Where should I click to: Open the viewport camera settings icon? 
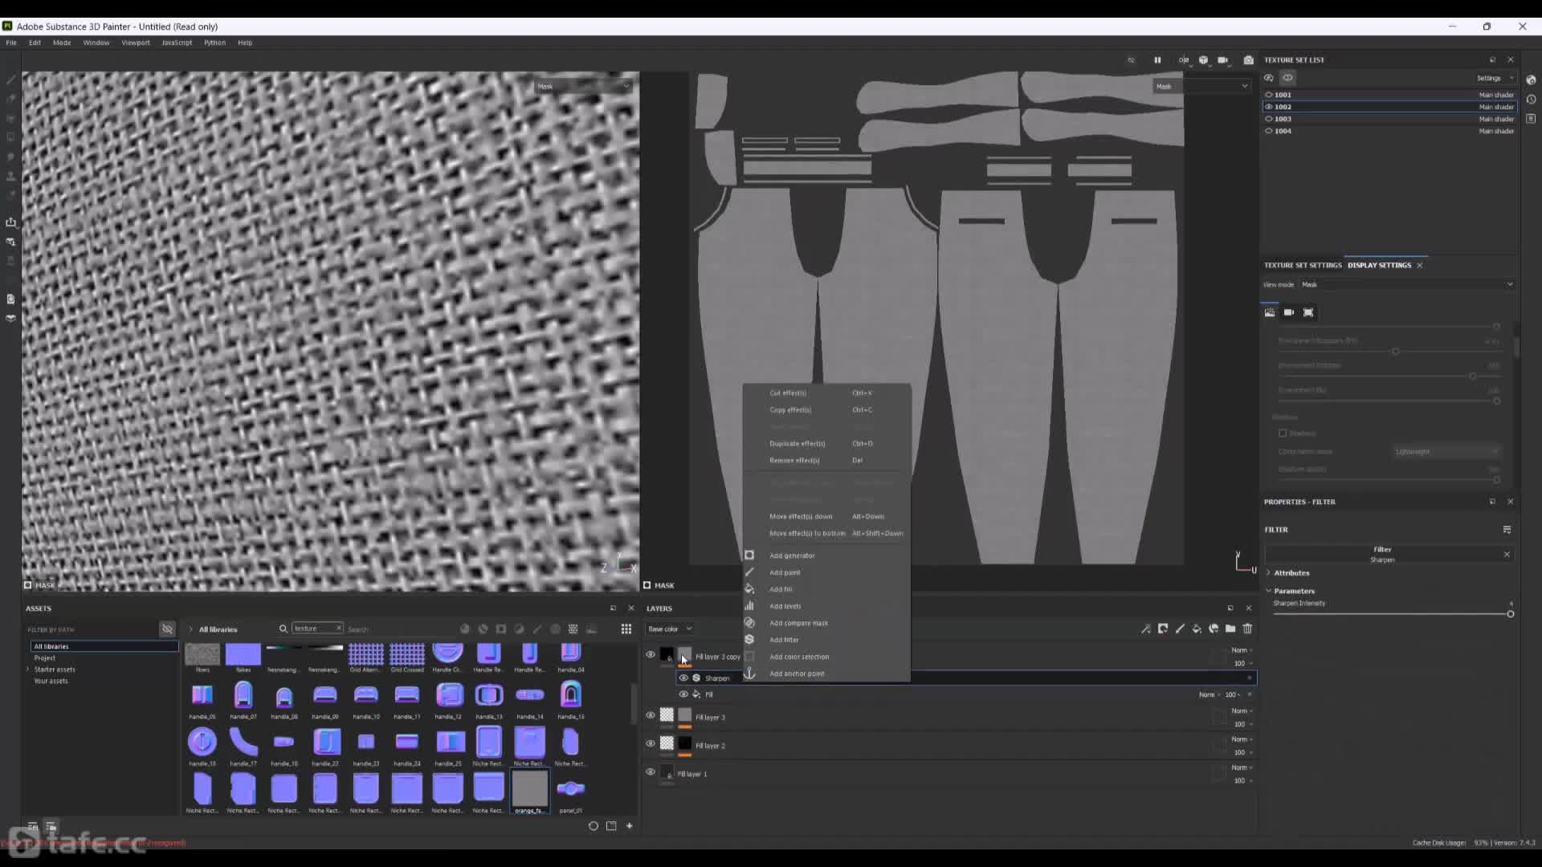(1223, 60)
